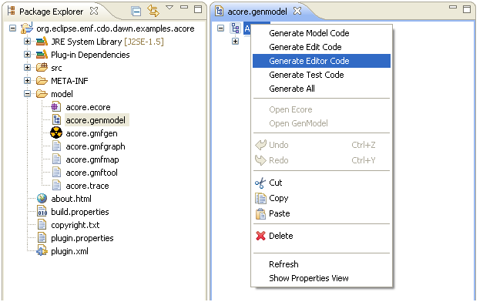The height and width of the screenshot is (302, 483).
Task: Click Open GenModel menu entry
Action: coord(321,123)
